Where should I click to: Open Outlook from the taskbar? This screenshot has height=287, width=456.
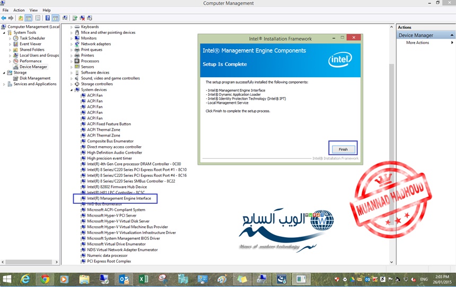(x=124, y=280)
